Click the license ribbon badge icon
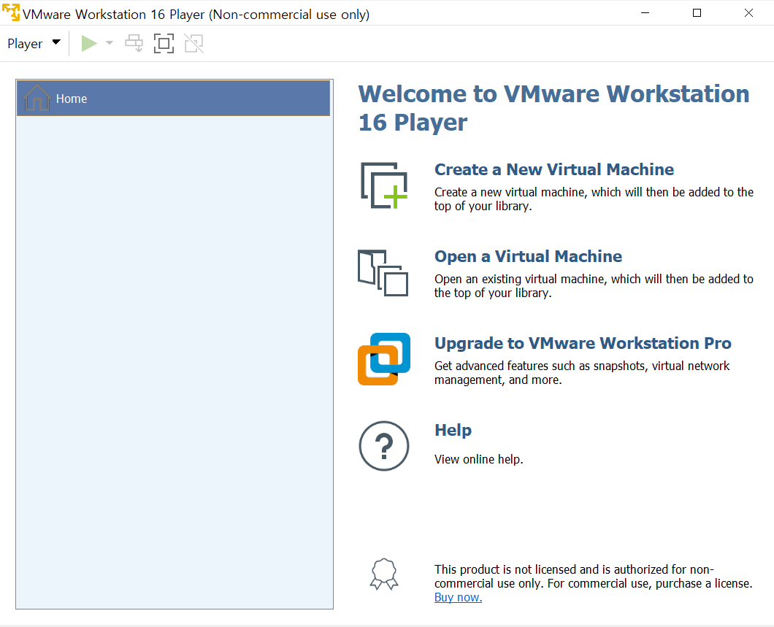The width and height of the screenshot is (774, 627). 383,575
